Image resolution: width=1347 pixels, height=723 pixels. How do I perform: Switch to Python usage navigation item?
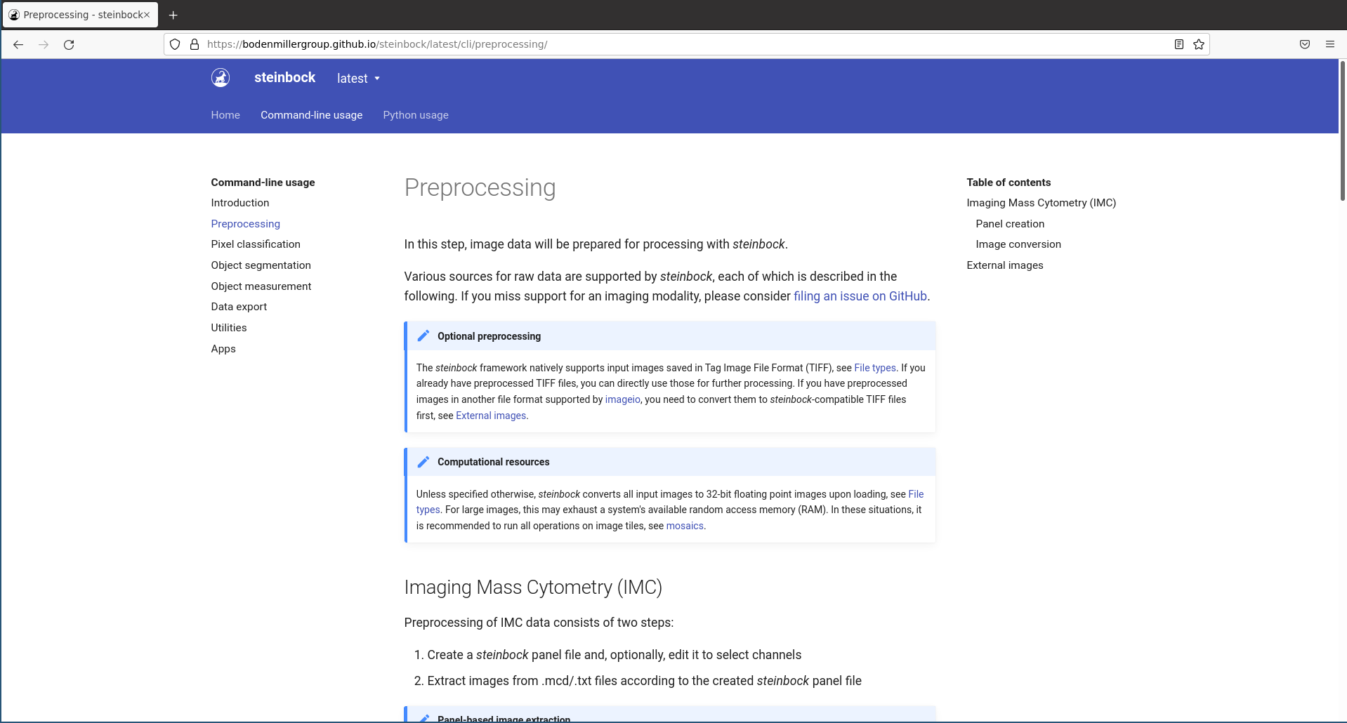click(415, 114)
